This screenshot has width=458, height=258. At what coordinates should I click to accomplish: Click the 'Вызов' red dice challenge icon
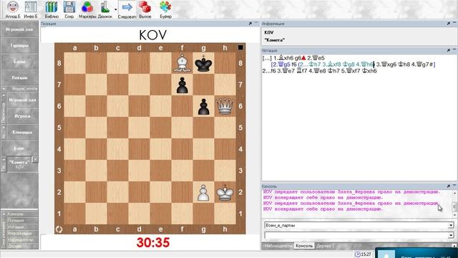[145, 9]
